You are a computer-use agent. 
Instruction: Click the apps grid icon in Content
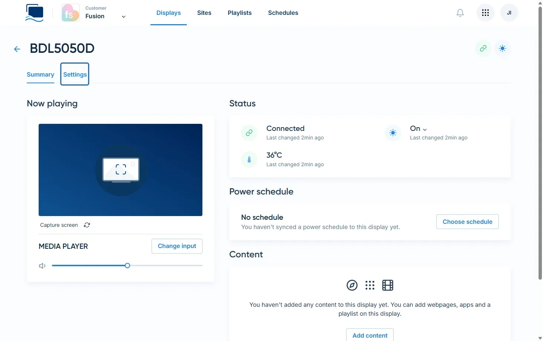coord(370,285)
